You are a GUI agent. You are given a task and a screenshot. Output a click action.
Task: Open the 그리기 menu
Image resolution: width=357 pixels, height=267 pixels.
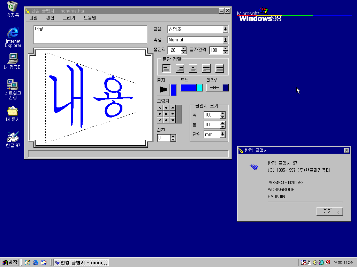69,18
